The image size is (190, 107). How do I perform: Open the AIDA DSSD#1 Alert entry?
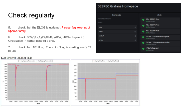pos(160,20)
